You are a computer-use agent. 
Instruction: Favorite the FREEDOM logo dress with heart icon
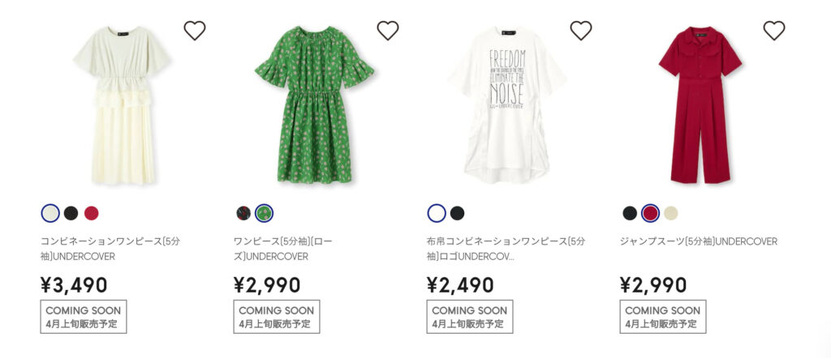[x=581, y=30]
